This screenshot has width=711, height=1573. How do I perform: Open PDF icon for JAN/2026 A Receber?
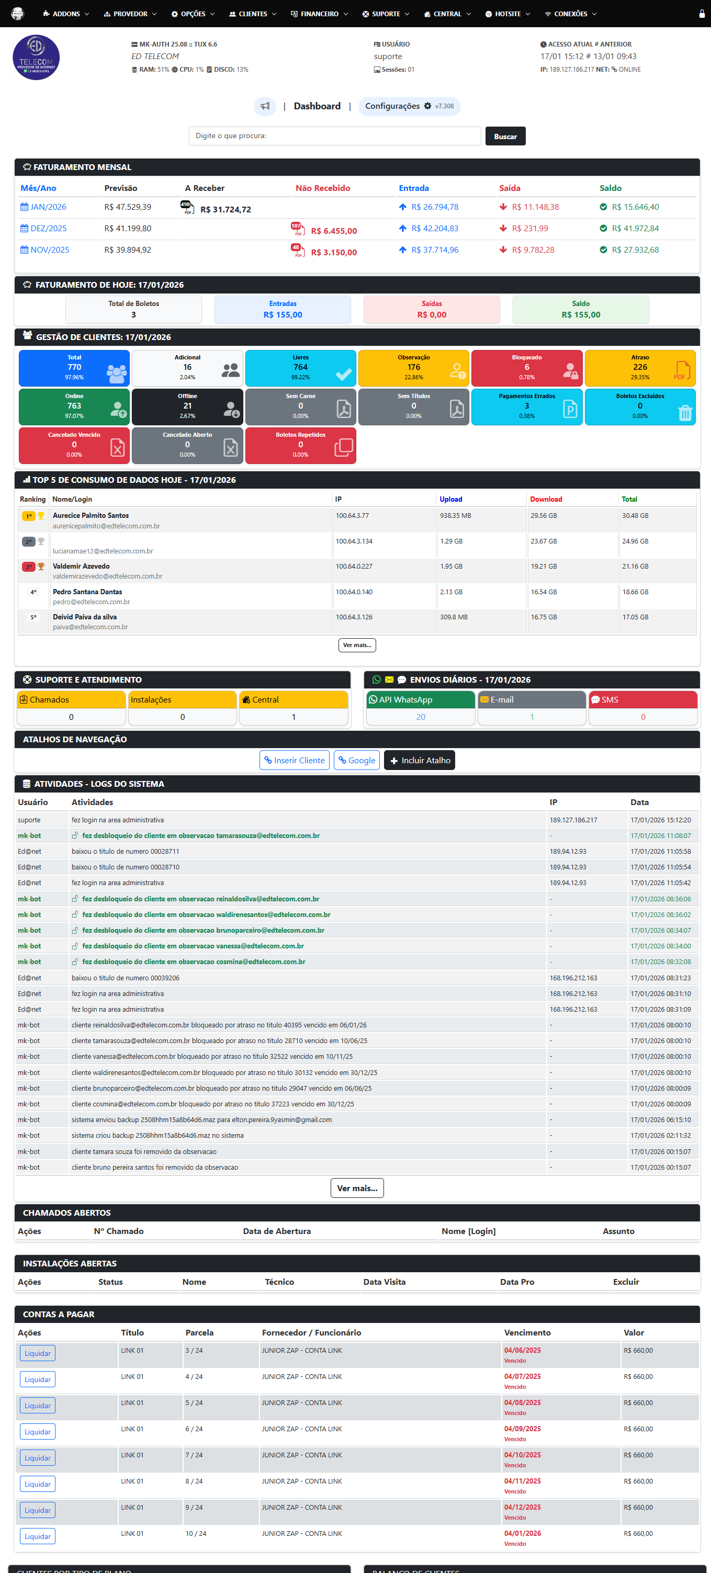point(187,208)
